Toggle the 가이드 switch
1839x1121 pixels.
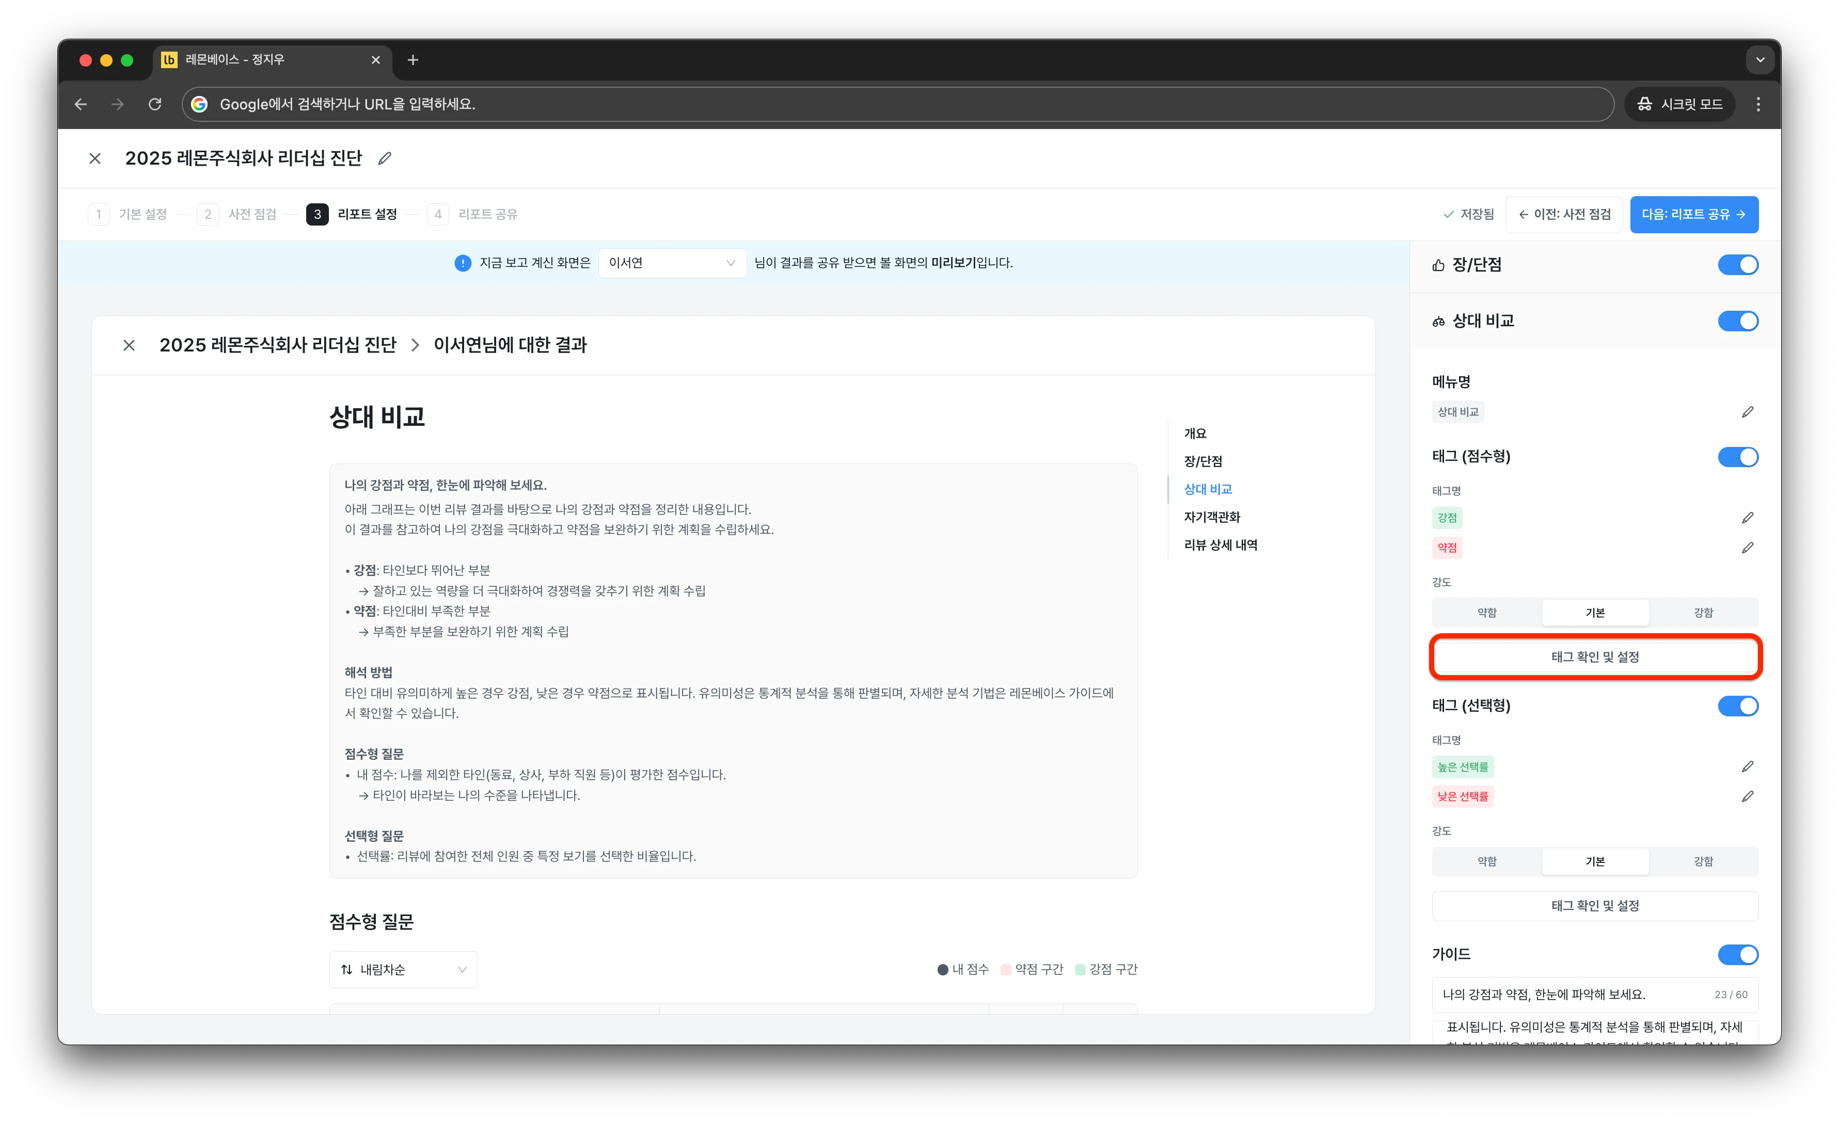click(x=1737, y=955)
